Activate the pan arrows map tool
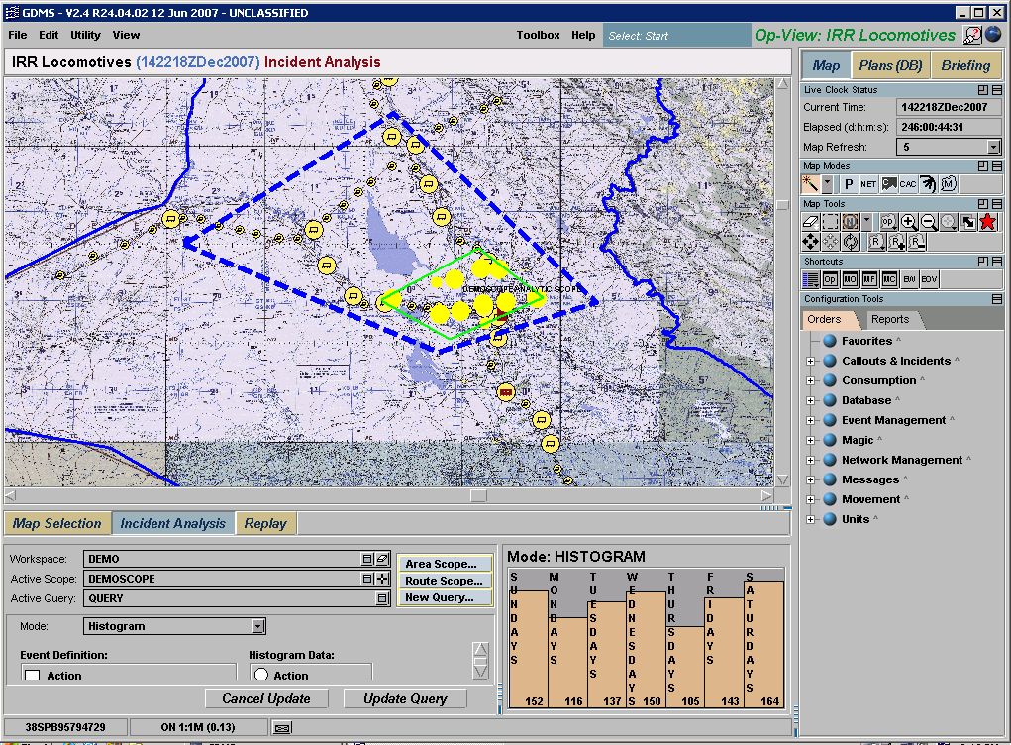The width and height of the screenshot is (1011, 745). 811,242
